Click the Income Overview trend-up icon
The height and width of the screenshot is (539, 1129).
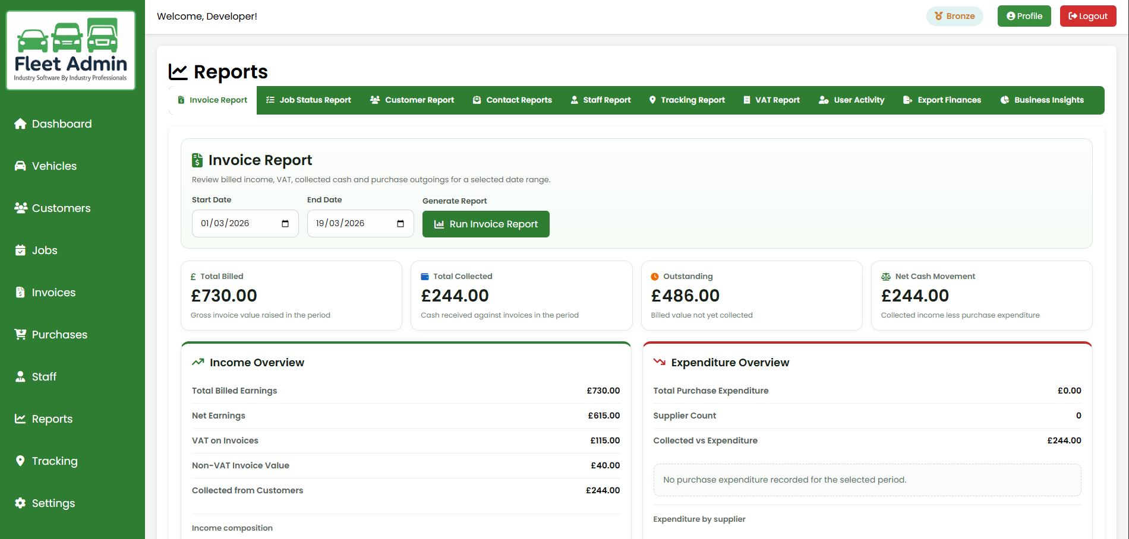198,362
